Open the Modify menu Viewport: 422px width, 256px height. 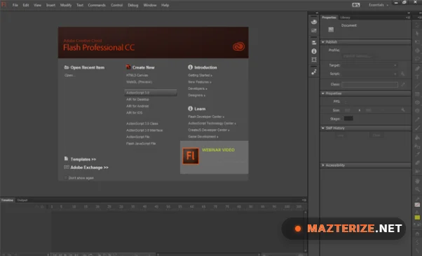[x=66, y=5]
